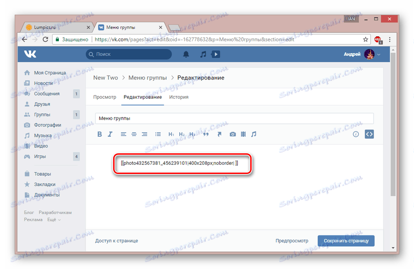Click the page vertical scrollbar

(x=393, y=124)
